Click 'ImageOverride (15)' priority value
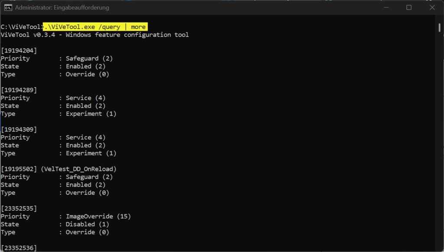 pos(98,216)
